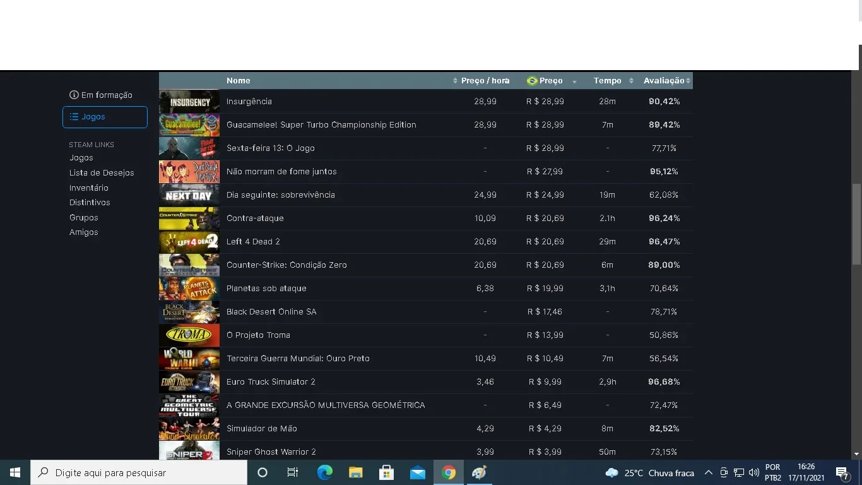Screen dimensions: 862x485
Task: Open File Explorer from the taskbar
Action: pos(355,472)
